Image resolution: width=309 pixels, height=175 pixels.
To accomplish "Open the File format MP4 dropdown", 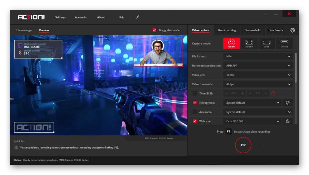I will click(258, 56).
